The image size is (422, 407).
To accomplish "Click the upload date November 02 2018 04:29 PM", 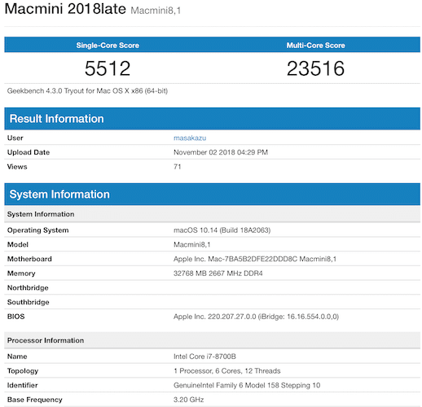I will [221, 152].
